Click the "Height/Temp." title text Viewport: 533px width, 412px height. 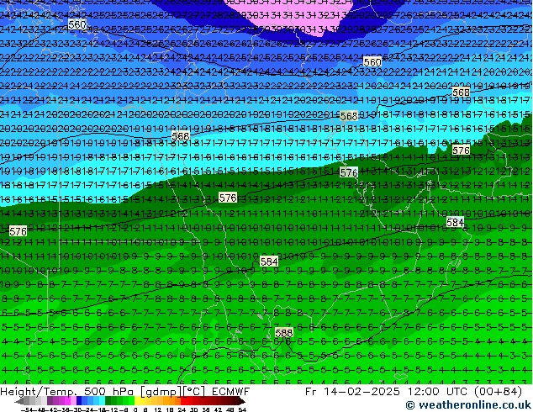40,392
